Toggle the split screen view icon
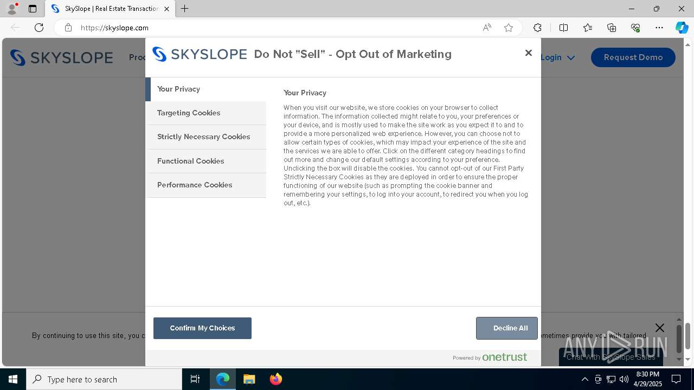694x390 pixels. [563, 28]
